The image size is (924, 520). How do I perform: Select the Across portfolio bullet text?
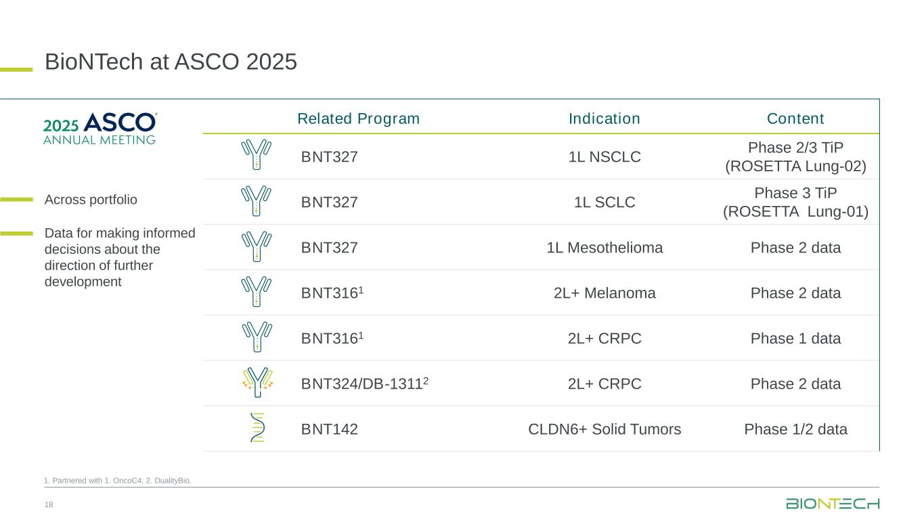click(91, 200)
